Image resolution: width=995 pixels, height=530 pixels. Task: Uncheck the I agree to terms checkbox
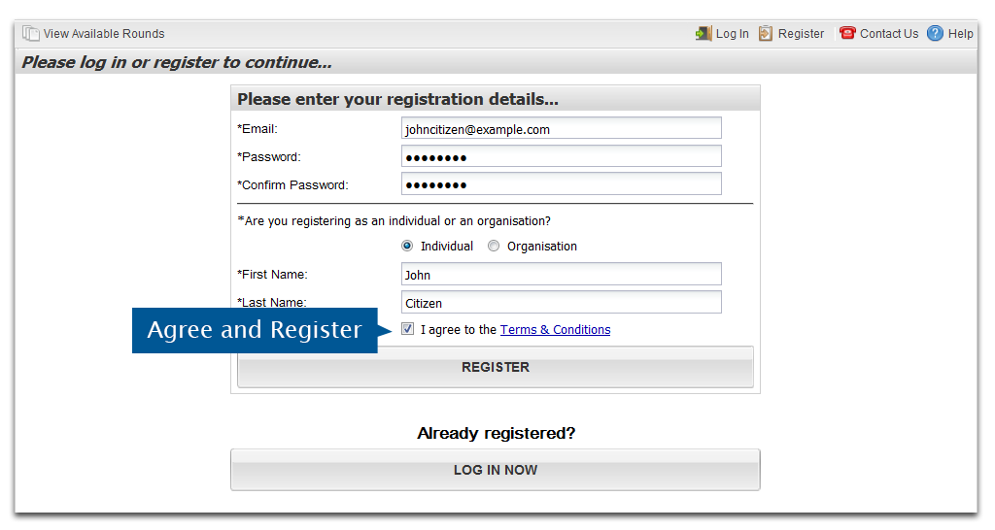pos(407,329)
